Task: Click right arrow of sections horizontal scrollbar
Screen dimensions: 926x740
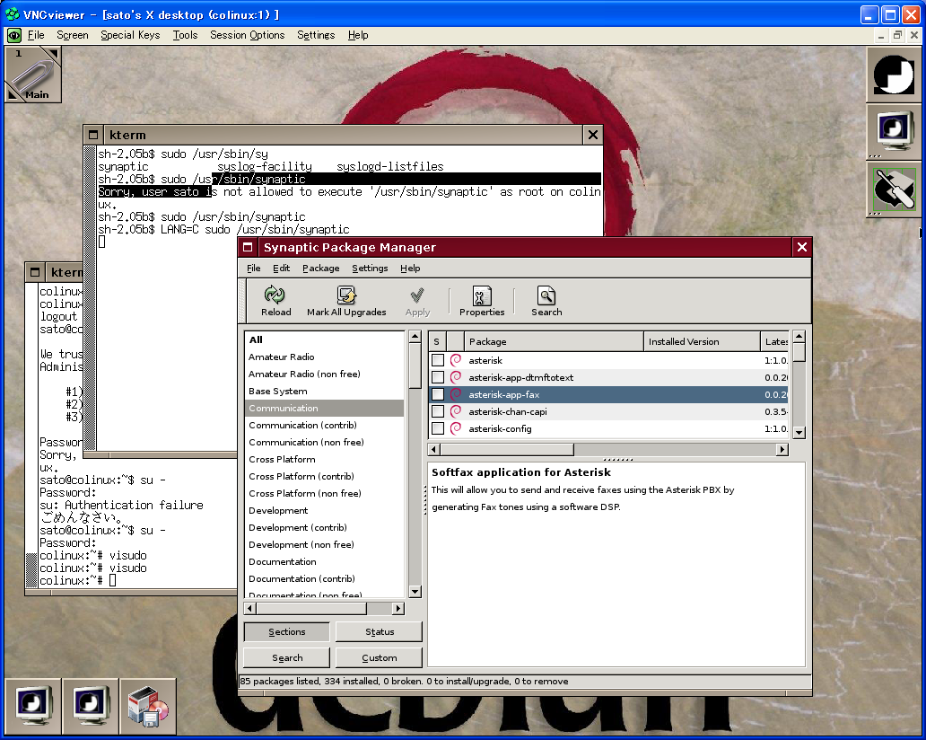Action: coord(398,608)
